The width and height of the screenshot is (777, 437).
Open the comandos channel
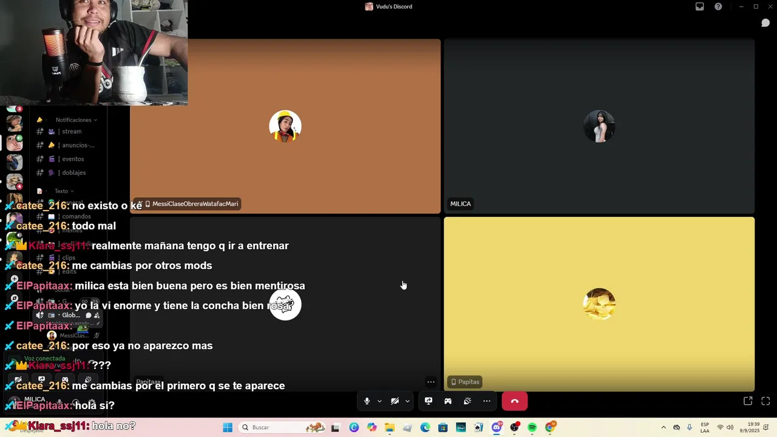[67, 217]
